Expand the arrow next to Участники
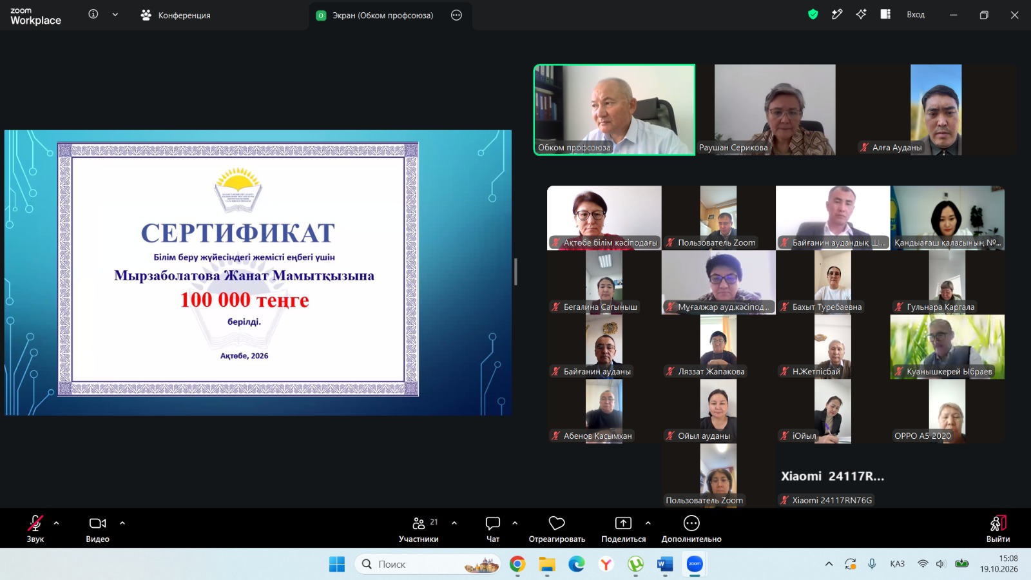This screenshot has width=1031, height=580. (x=454, y=523)
